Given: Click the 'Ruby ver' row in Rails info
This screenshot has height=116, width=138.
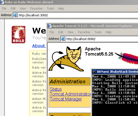Looking at the screenshot, I should click(39, 54).
